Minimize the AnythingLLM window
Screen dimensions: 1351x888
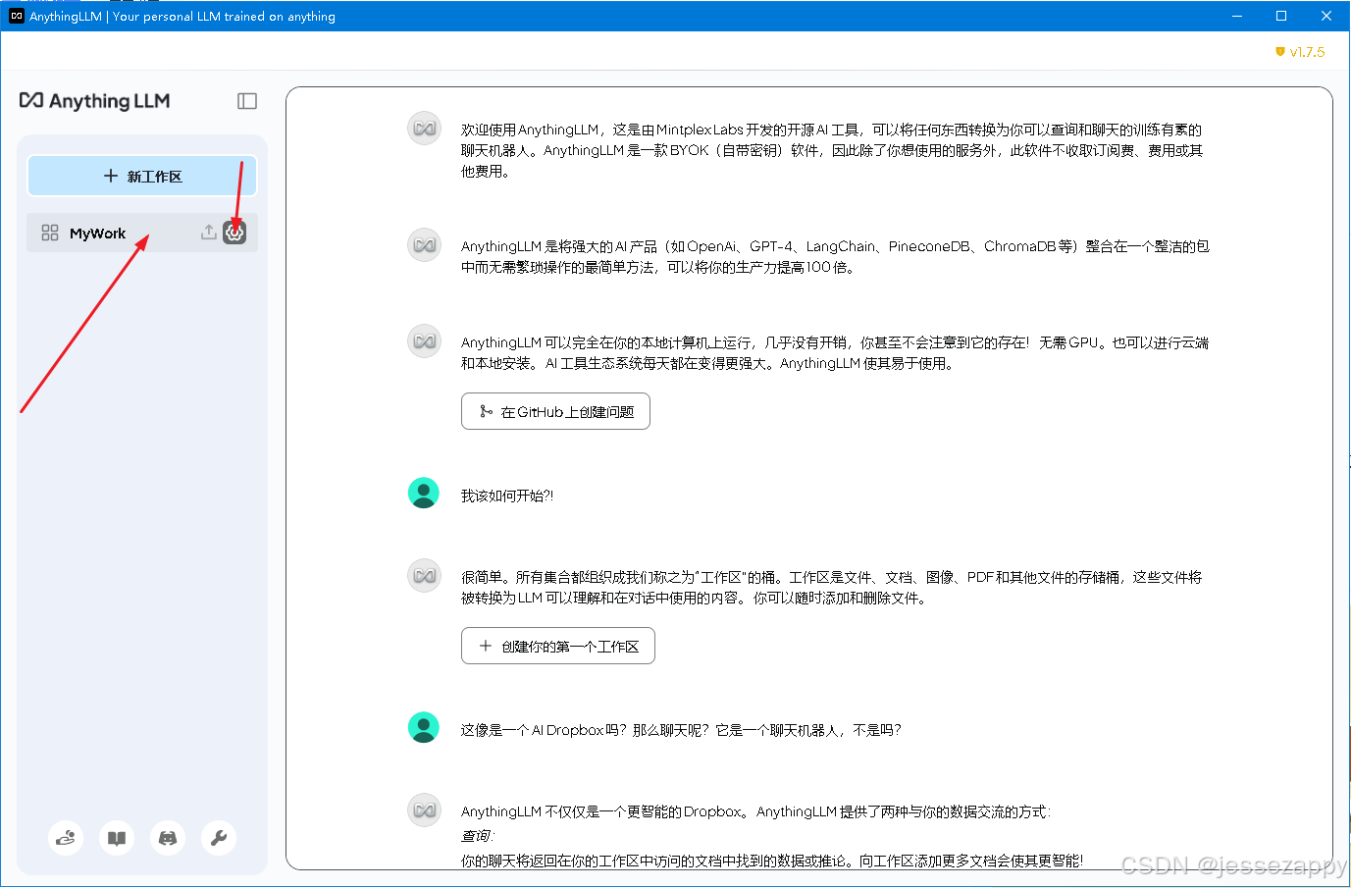[1237, 16]
